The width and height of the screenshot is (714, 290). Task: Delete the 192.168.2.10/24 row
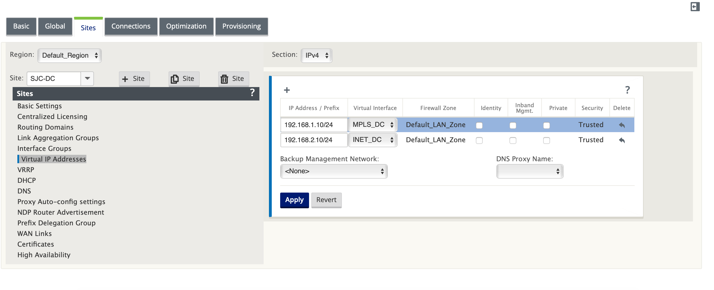[x=622, y=140]
